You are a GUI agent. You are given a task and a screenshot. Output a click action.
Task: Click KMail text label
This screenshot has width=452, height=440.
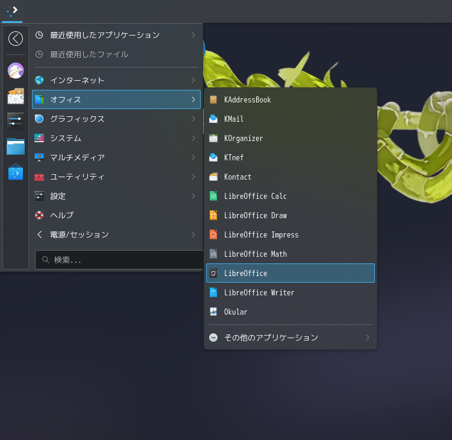[x=234, y=119]
